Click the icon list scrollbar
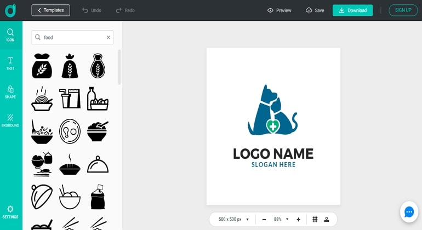 point(119,67)
